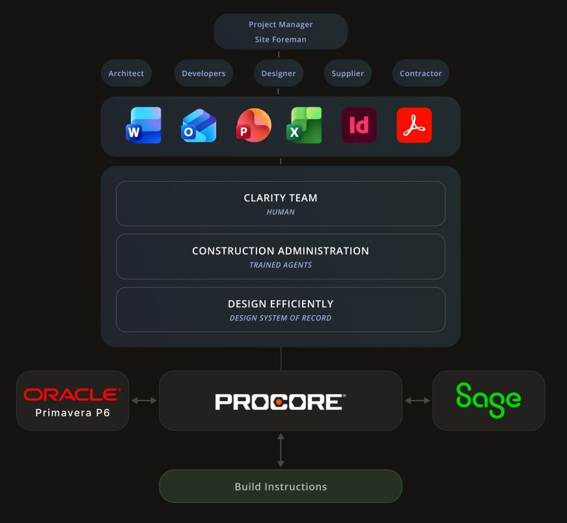This screenshot has height=523, width=567.
Task: Click the Sage logo card
Action: coord(489,401)
